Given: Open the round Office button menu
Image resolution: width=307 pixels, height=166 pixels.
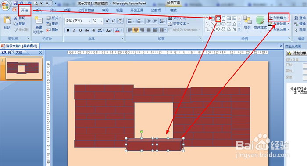Looking at the screenshot, I should coord(5,5).
